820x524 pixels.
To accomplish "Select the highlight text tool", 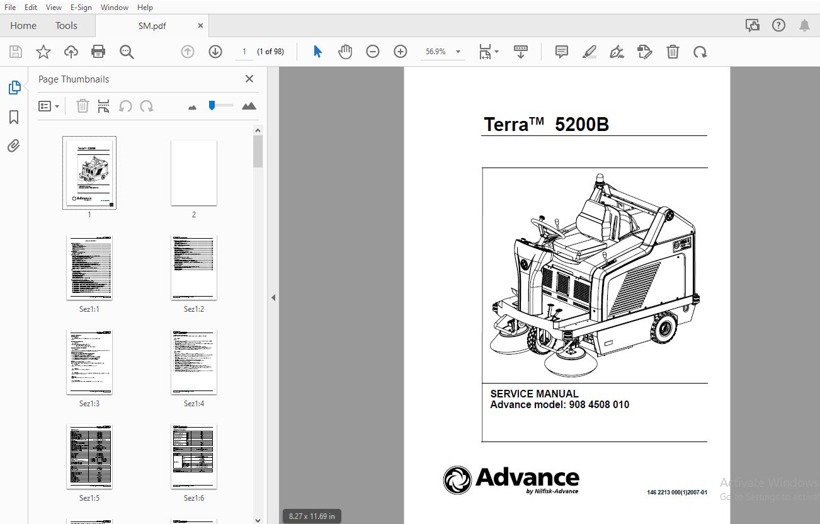I will click(589, 52).
